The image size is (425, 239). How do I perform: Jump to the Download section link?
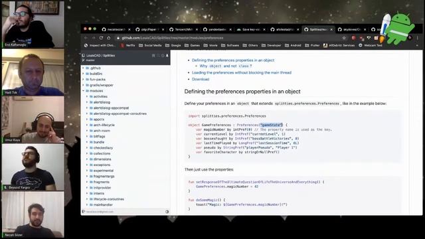[201, 80]
